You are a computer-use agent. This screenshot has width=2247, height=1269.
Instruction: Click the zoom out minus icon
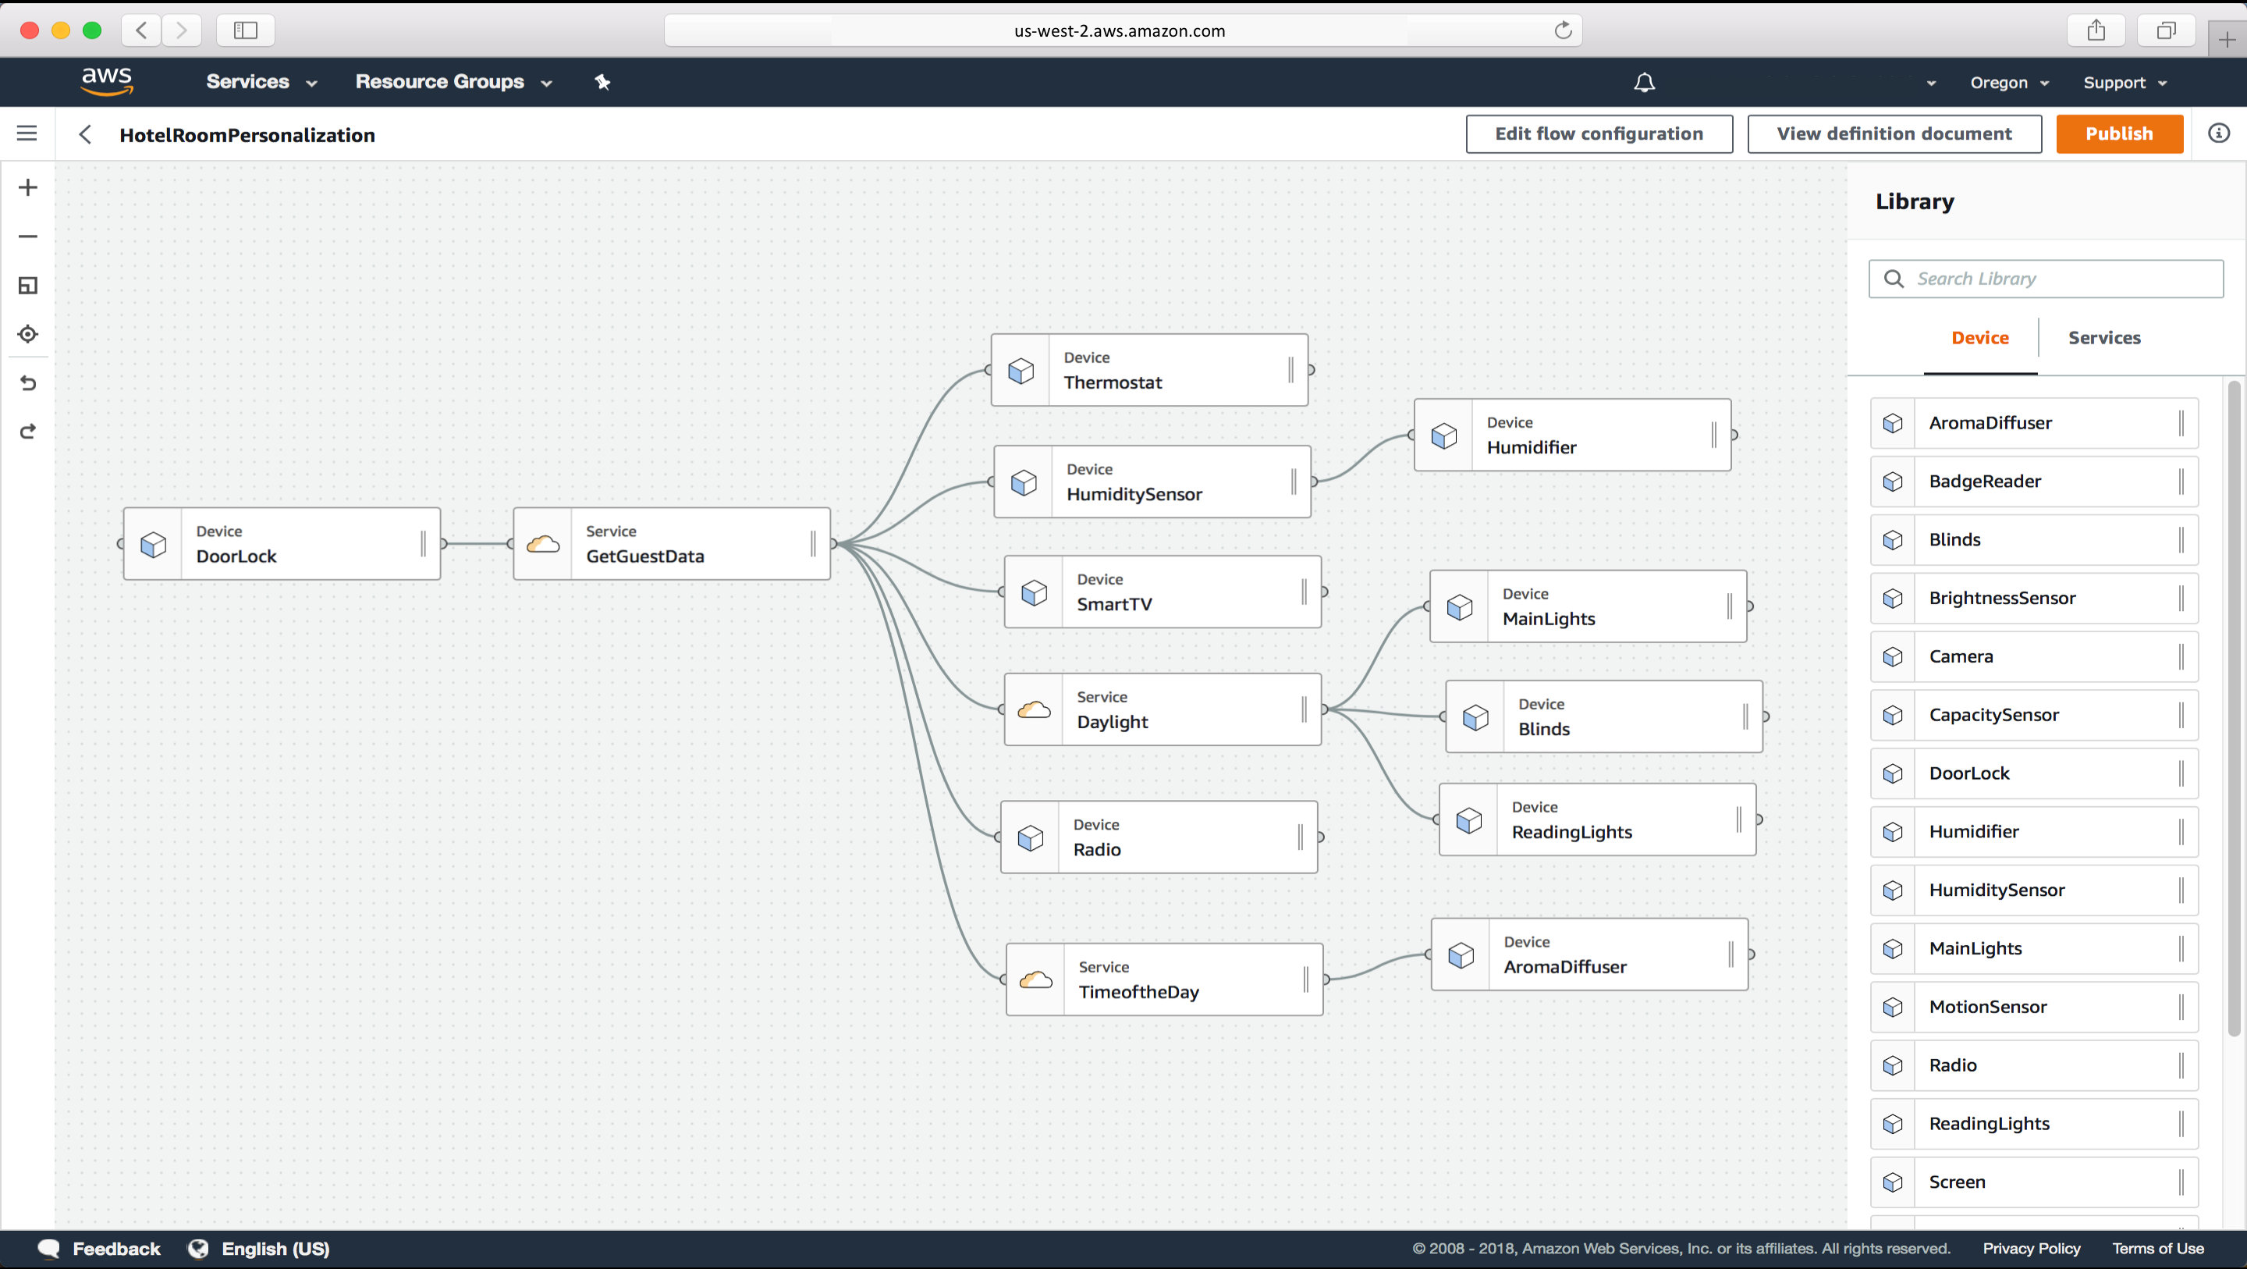(x=28, y=236)
